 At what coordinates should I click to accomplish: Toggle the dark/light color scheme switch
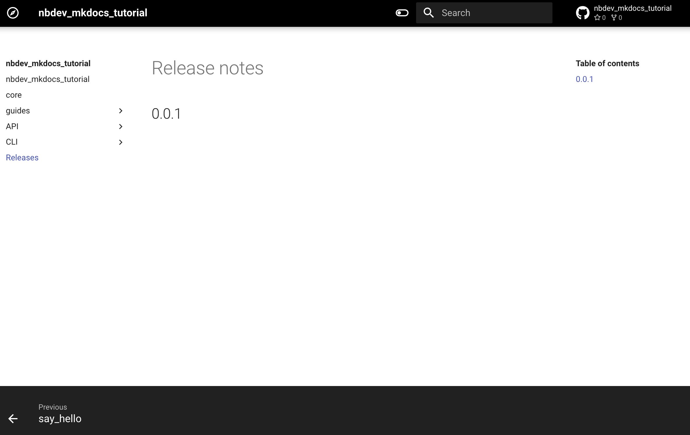402,13
